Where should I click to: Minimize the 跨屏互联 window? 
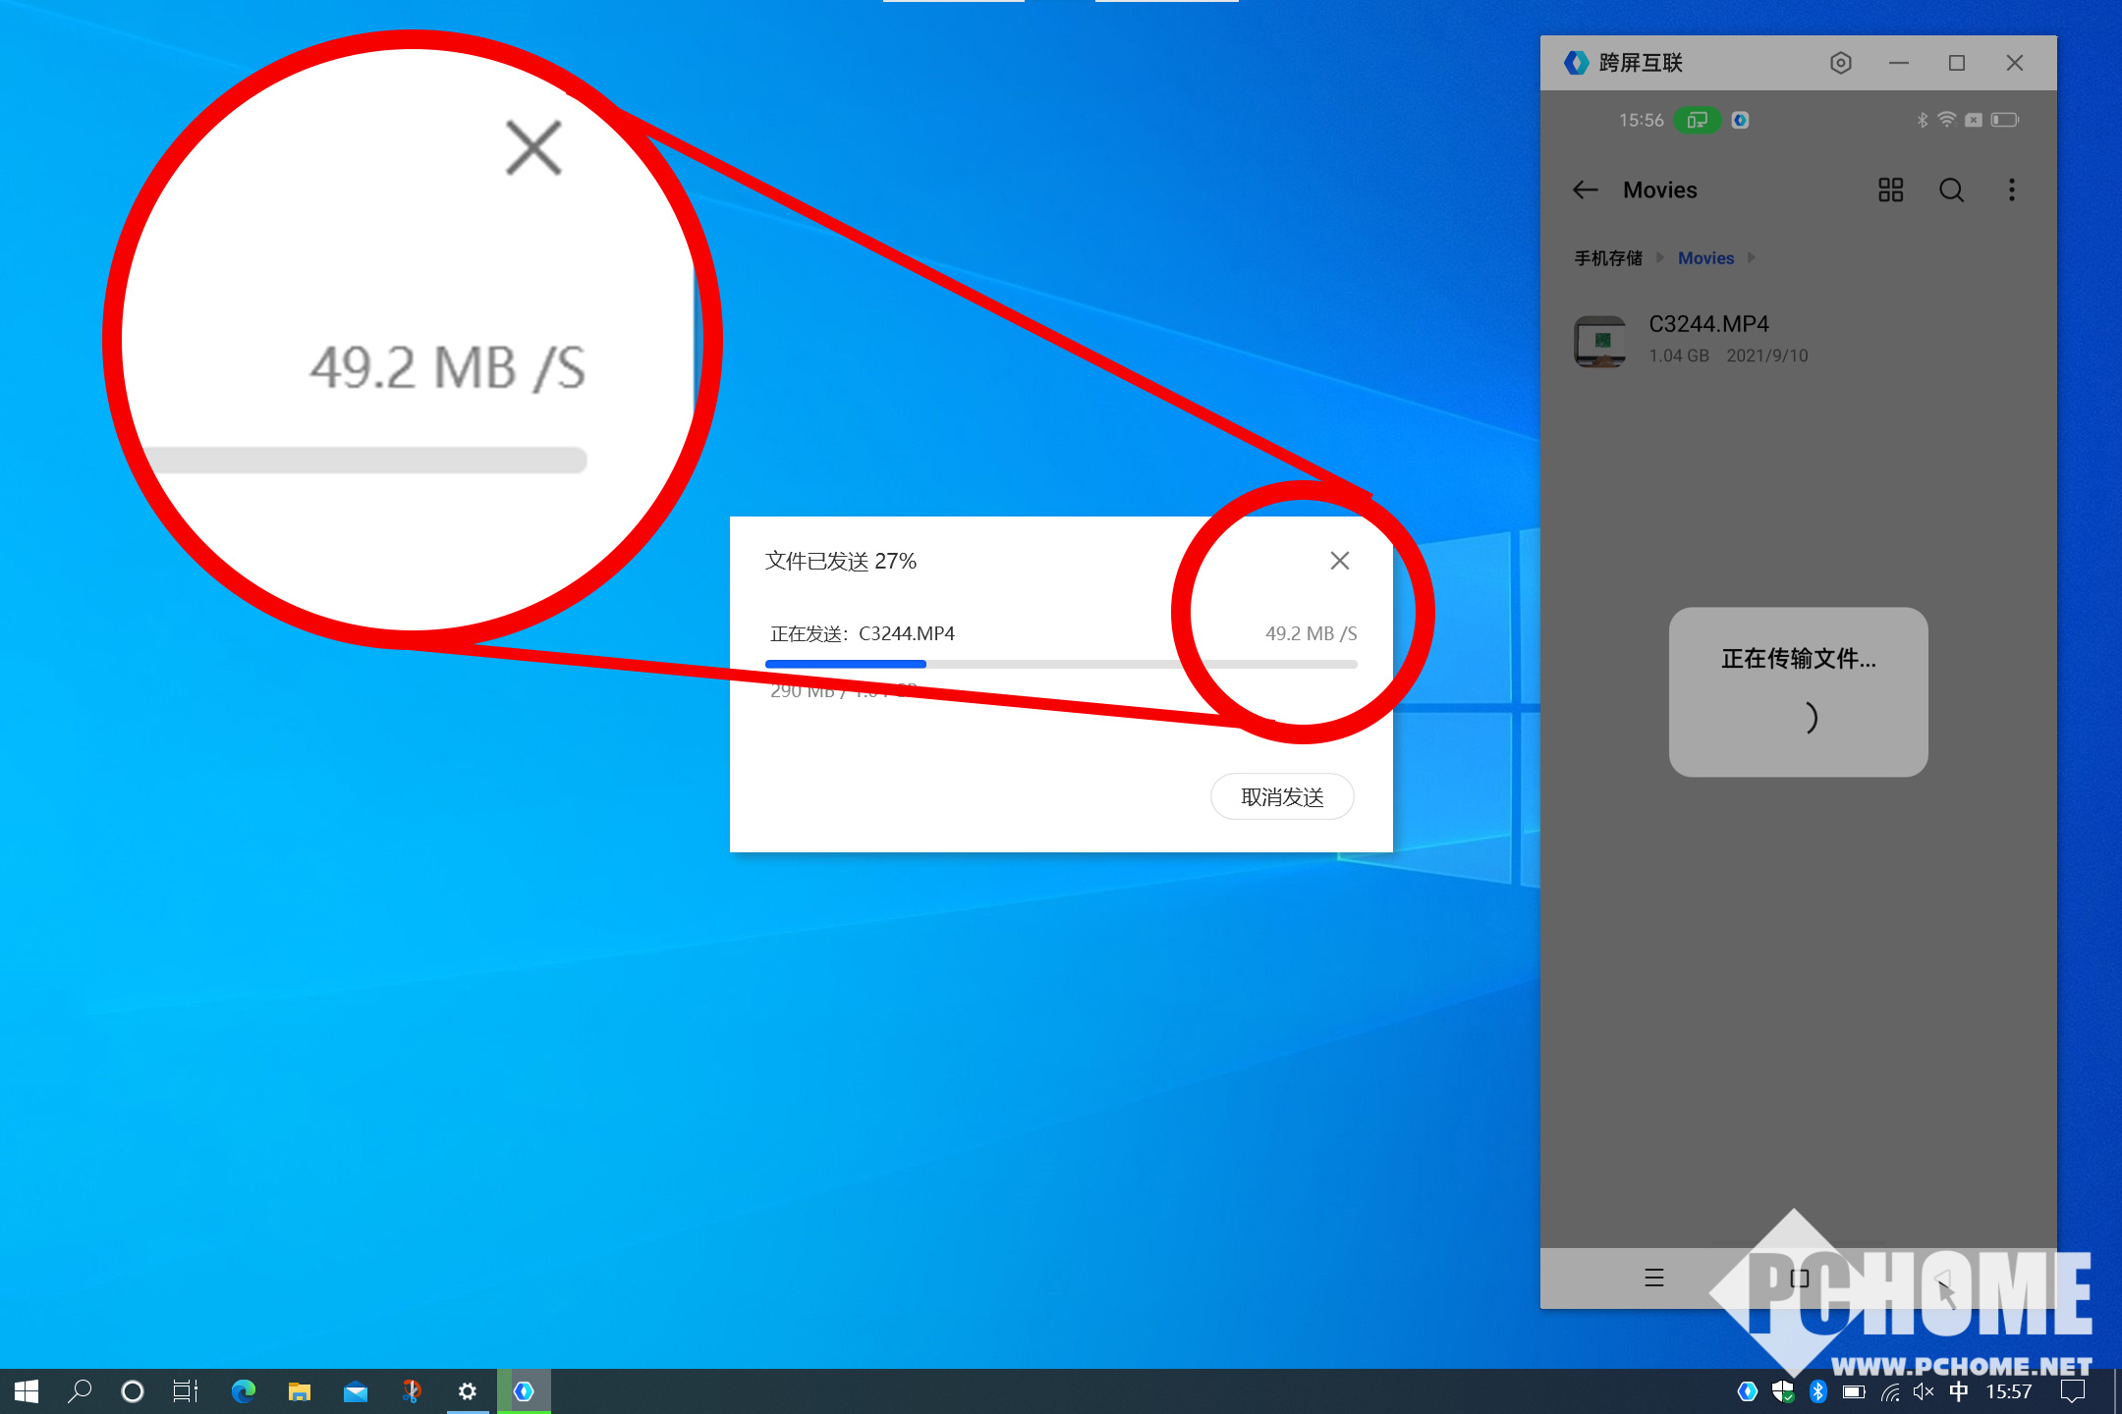coord(1898,63)
